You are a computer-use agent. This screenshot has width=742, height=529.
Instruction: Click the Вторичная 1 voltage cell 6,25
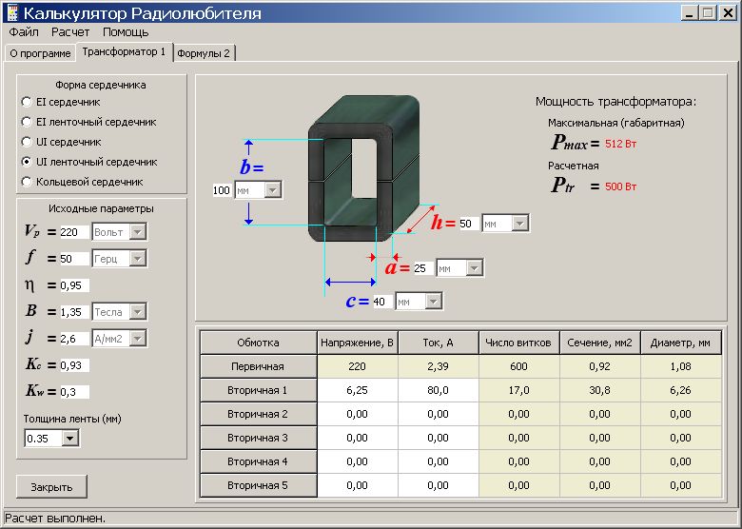(x=358, y=390)
